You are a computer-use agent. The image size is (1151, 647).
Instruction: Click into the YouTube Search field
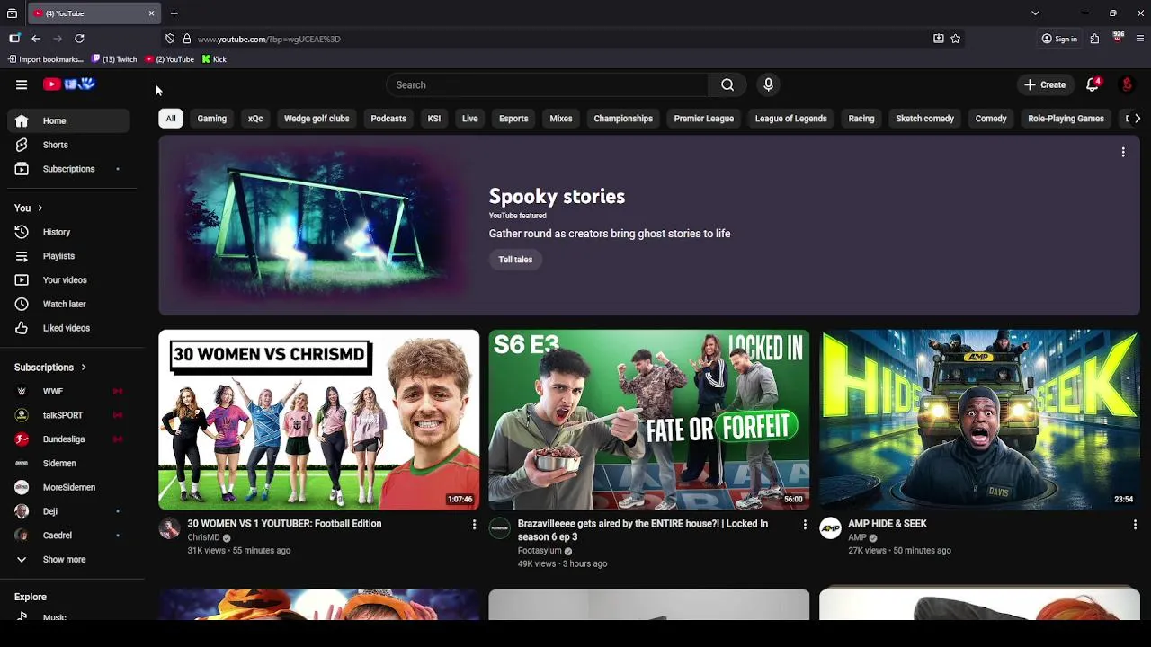(x=548, y=84)
